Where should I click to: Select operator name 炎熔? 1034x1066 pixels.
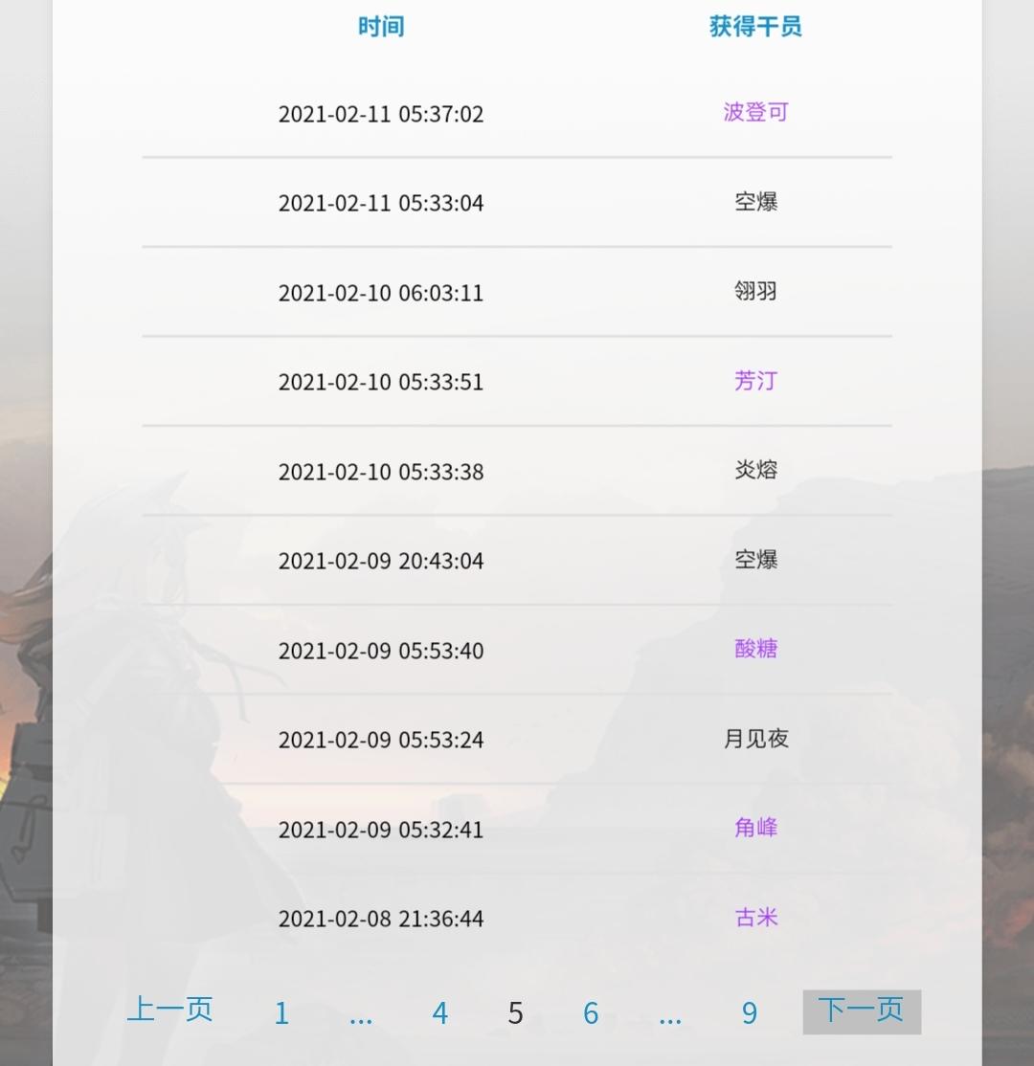(x=755, y=470)
